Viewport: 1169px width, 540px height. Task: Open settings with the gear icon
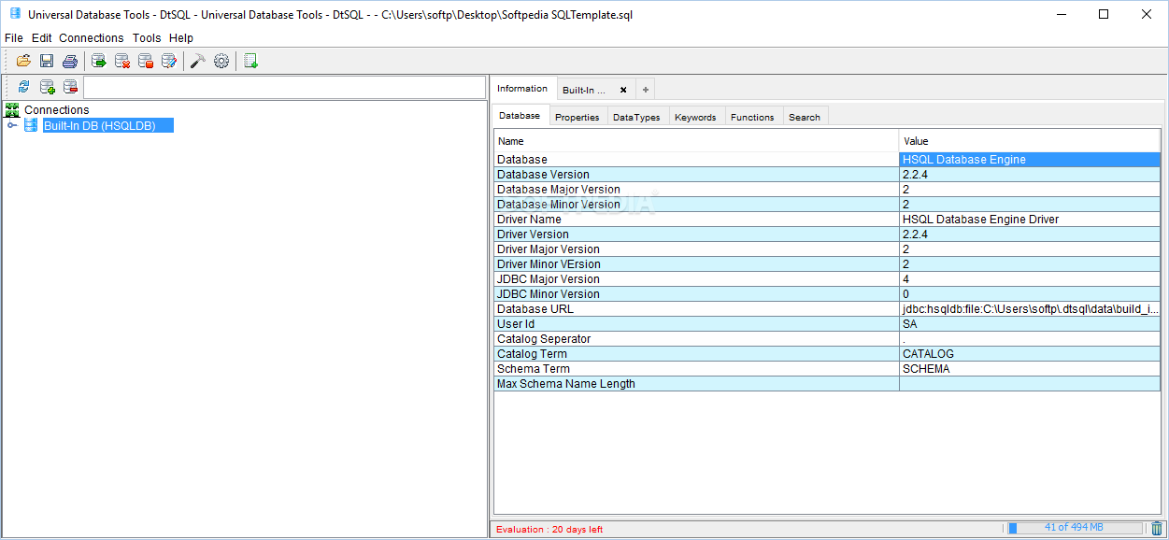point(221,61)
